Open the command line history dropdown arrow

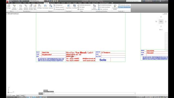click(x=135, y=93)
